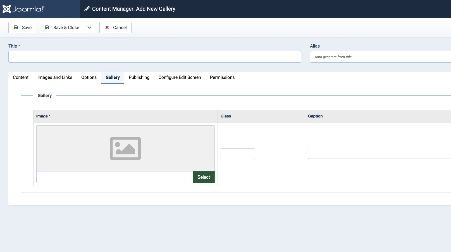This screenshot has height=252, width=451.
Task: Switch to the Content tab
Action: tap(21, 77)
